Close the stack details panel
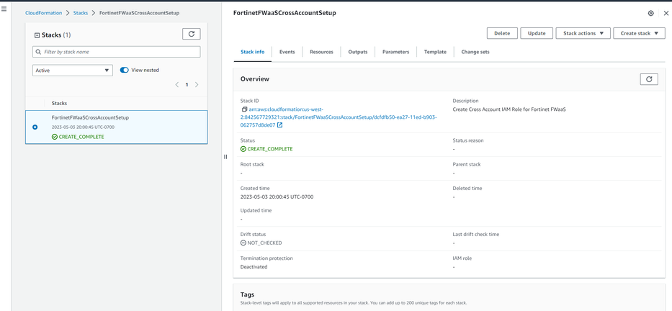672x311 pixels. click(x=666, y=13)
